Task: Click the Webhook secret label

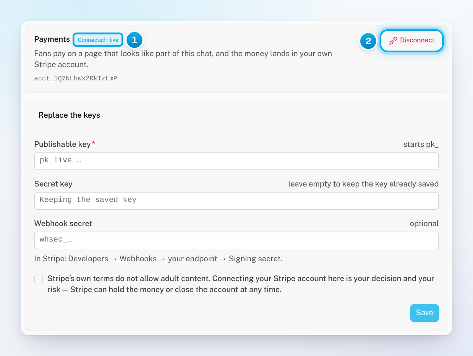Action: click(63, 224)
